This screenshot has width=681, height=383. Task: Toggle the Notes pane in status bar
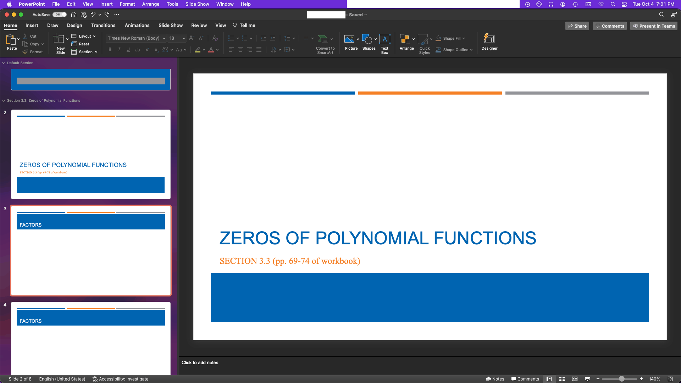(x=495, y=379)
